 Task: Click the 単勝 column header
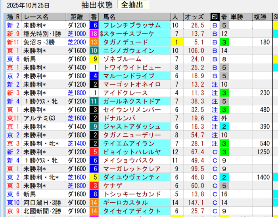pyautogui.click(x=240, y=17)
